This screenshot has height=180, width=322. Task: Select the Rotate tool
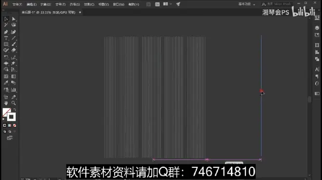[x=6, y=58]
